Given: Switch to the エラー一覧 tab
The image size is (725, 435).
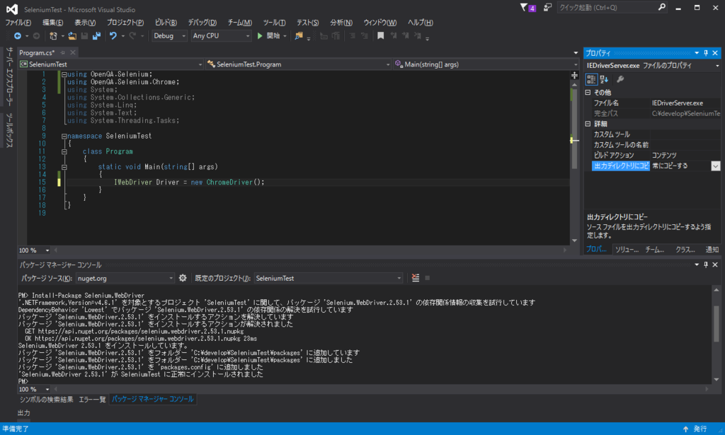Looking at the screenshot, I should coord(92,400).
